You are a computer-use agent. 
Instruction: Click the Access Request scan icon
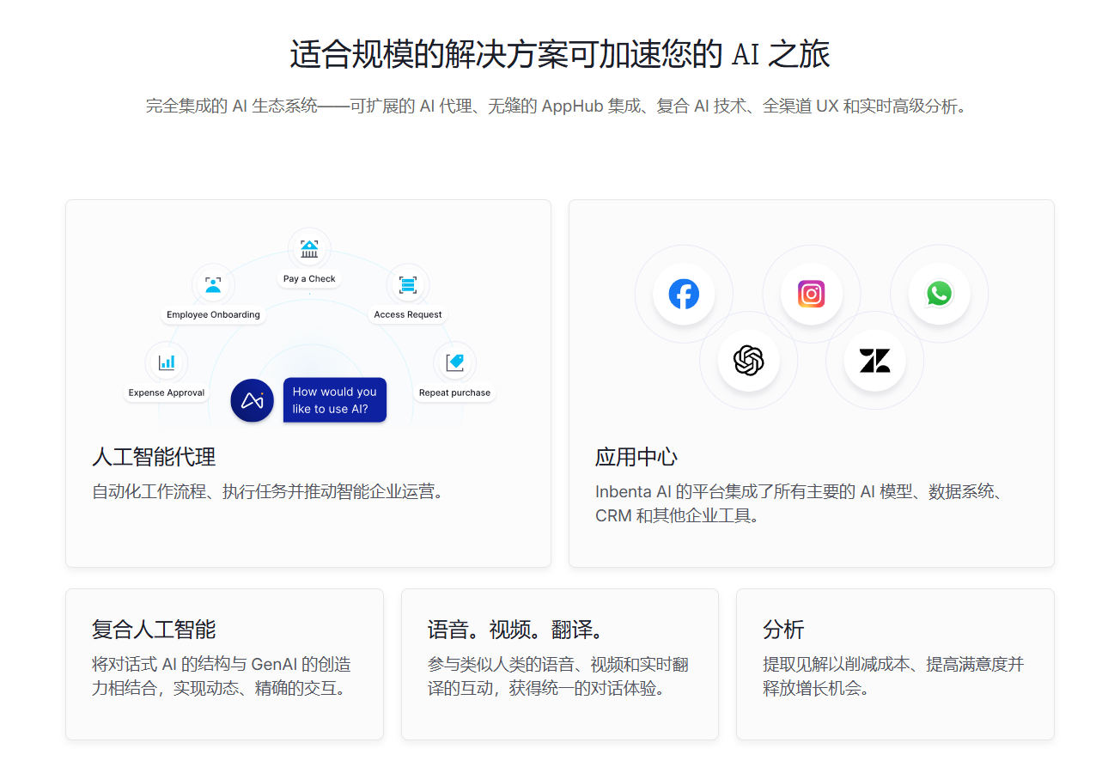(408, 284)
